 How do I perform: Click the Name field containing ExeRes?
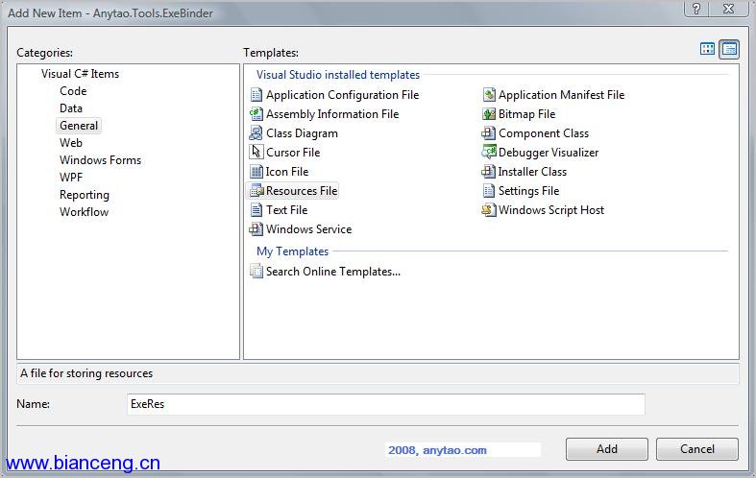point(386,404)
